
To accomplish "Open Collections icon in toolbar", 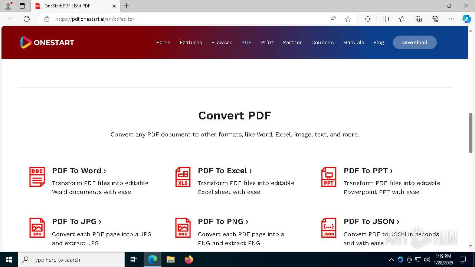I will (x=419, y=19).
